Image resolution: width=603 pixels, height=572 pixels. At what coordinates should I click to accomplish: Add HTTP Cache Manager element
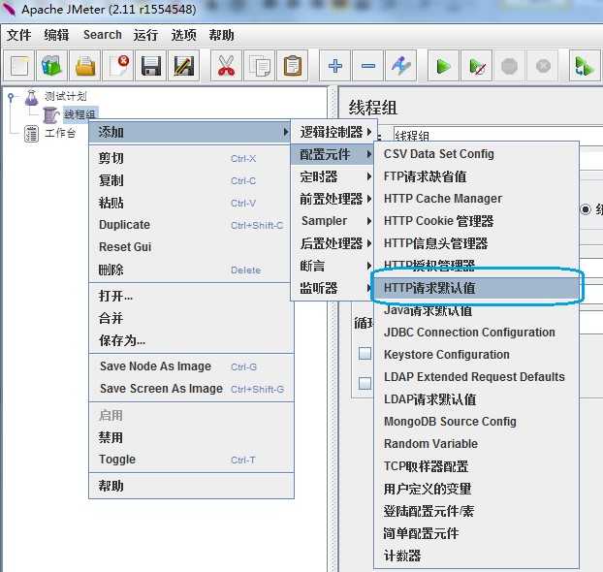click(x=476, y=199)
